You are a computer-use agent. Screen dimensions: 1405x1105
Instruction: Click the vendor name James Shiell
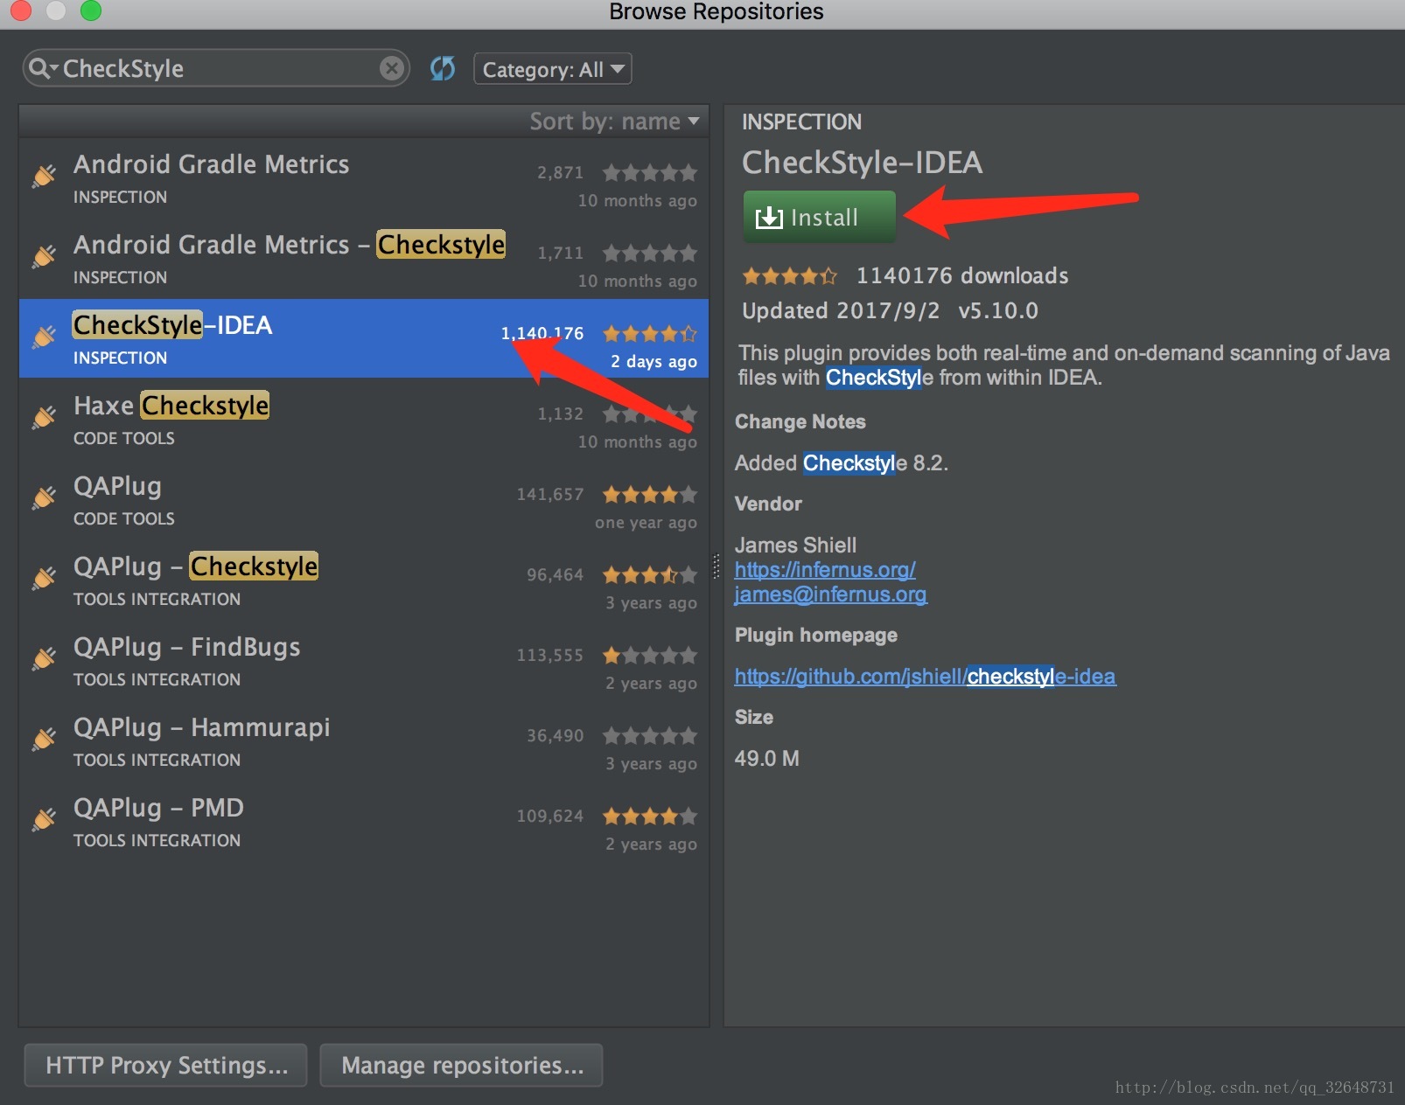point(795,546)
